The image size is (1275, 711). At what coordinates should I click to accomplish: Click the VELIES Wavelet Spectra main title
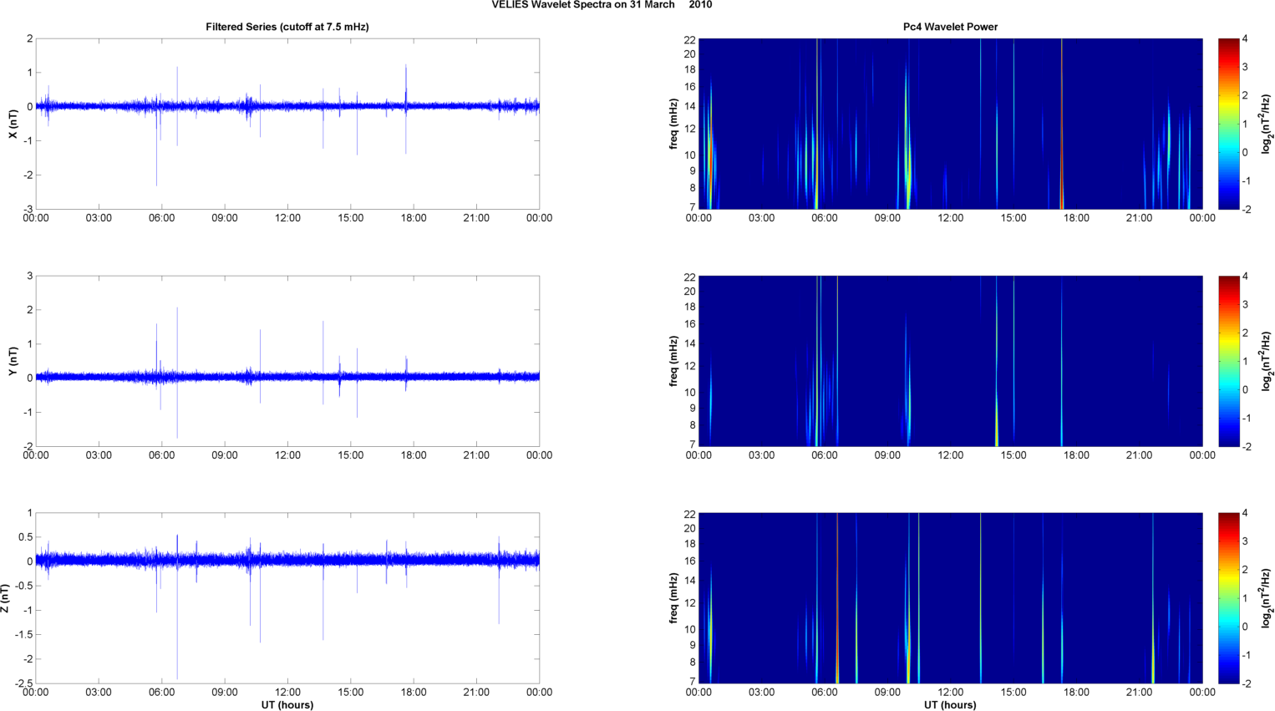click(x=602, y=5)
